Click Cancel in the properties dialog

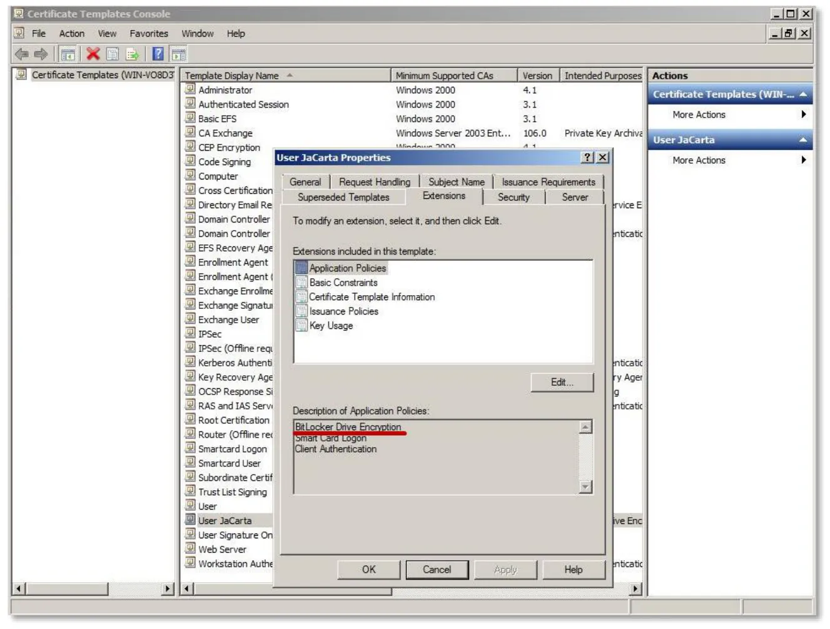tap(437, 570)
